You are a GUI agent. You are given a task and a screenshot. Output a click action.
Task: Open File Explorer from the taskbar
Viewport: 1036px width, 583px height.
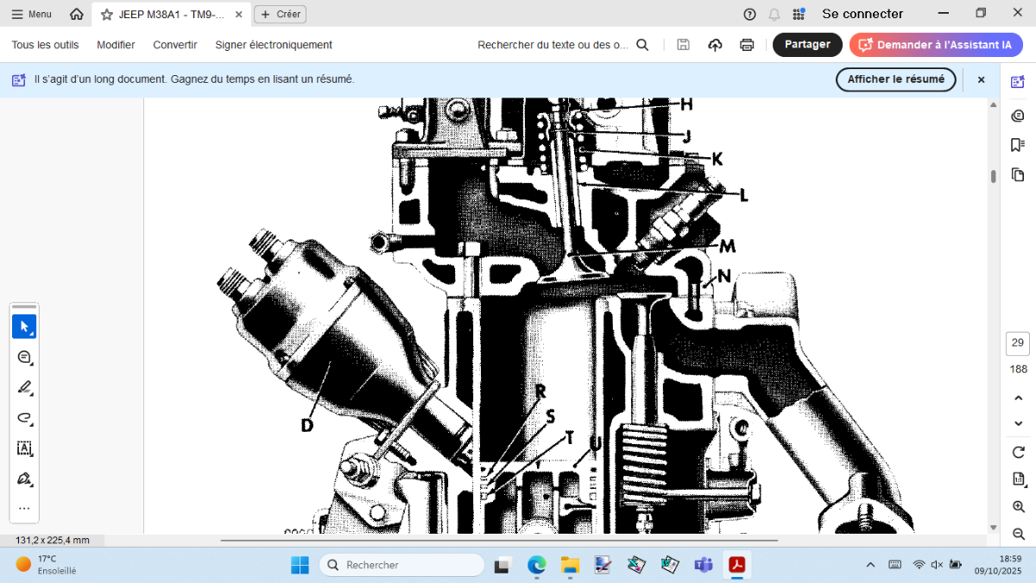pyautogui.click(x=570, y=565)
